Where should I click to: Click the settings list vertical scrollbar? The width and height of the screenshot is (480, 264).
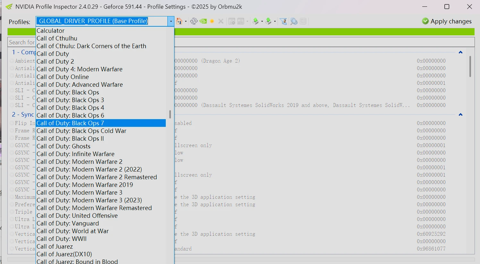click(x=470, y=67)
